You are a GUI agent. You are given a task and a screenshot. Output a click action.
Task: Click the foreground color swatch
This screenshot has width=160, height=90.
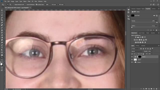1,64
